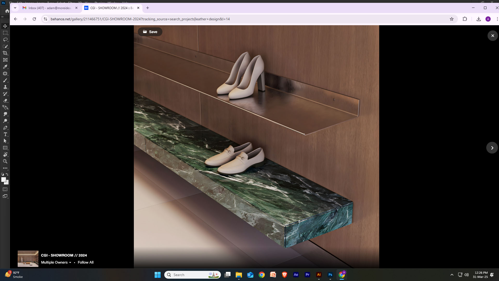Expand the Multiple Owners dropdown
499x281 pixels.
click(x=56, y=262)
